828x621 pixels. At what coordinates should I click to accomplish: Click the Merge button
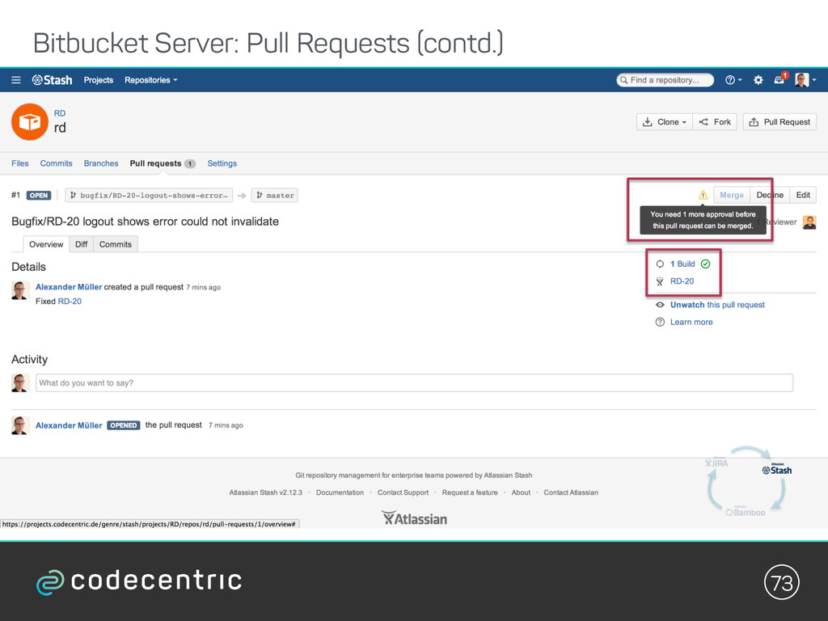pyautogui.click(x=731, y=196)
